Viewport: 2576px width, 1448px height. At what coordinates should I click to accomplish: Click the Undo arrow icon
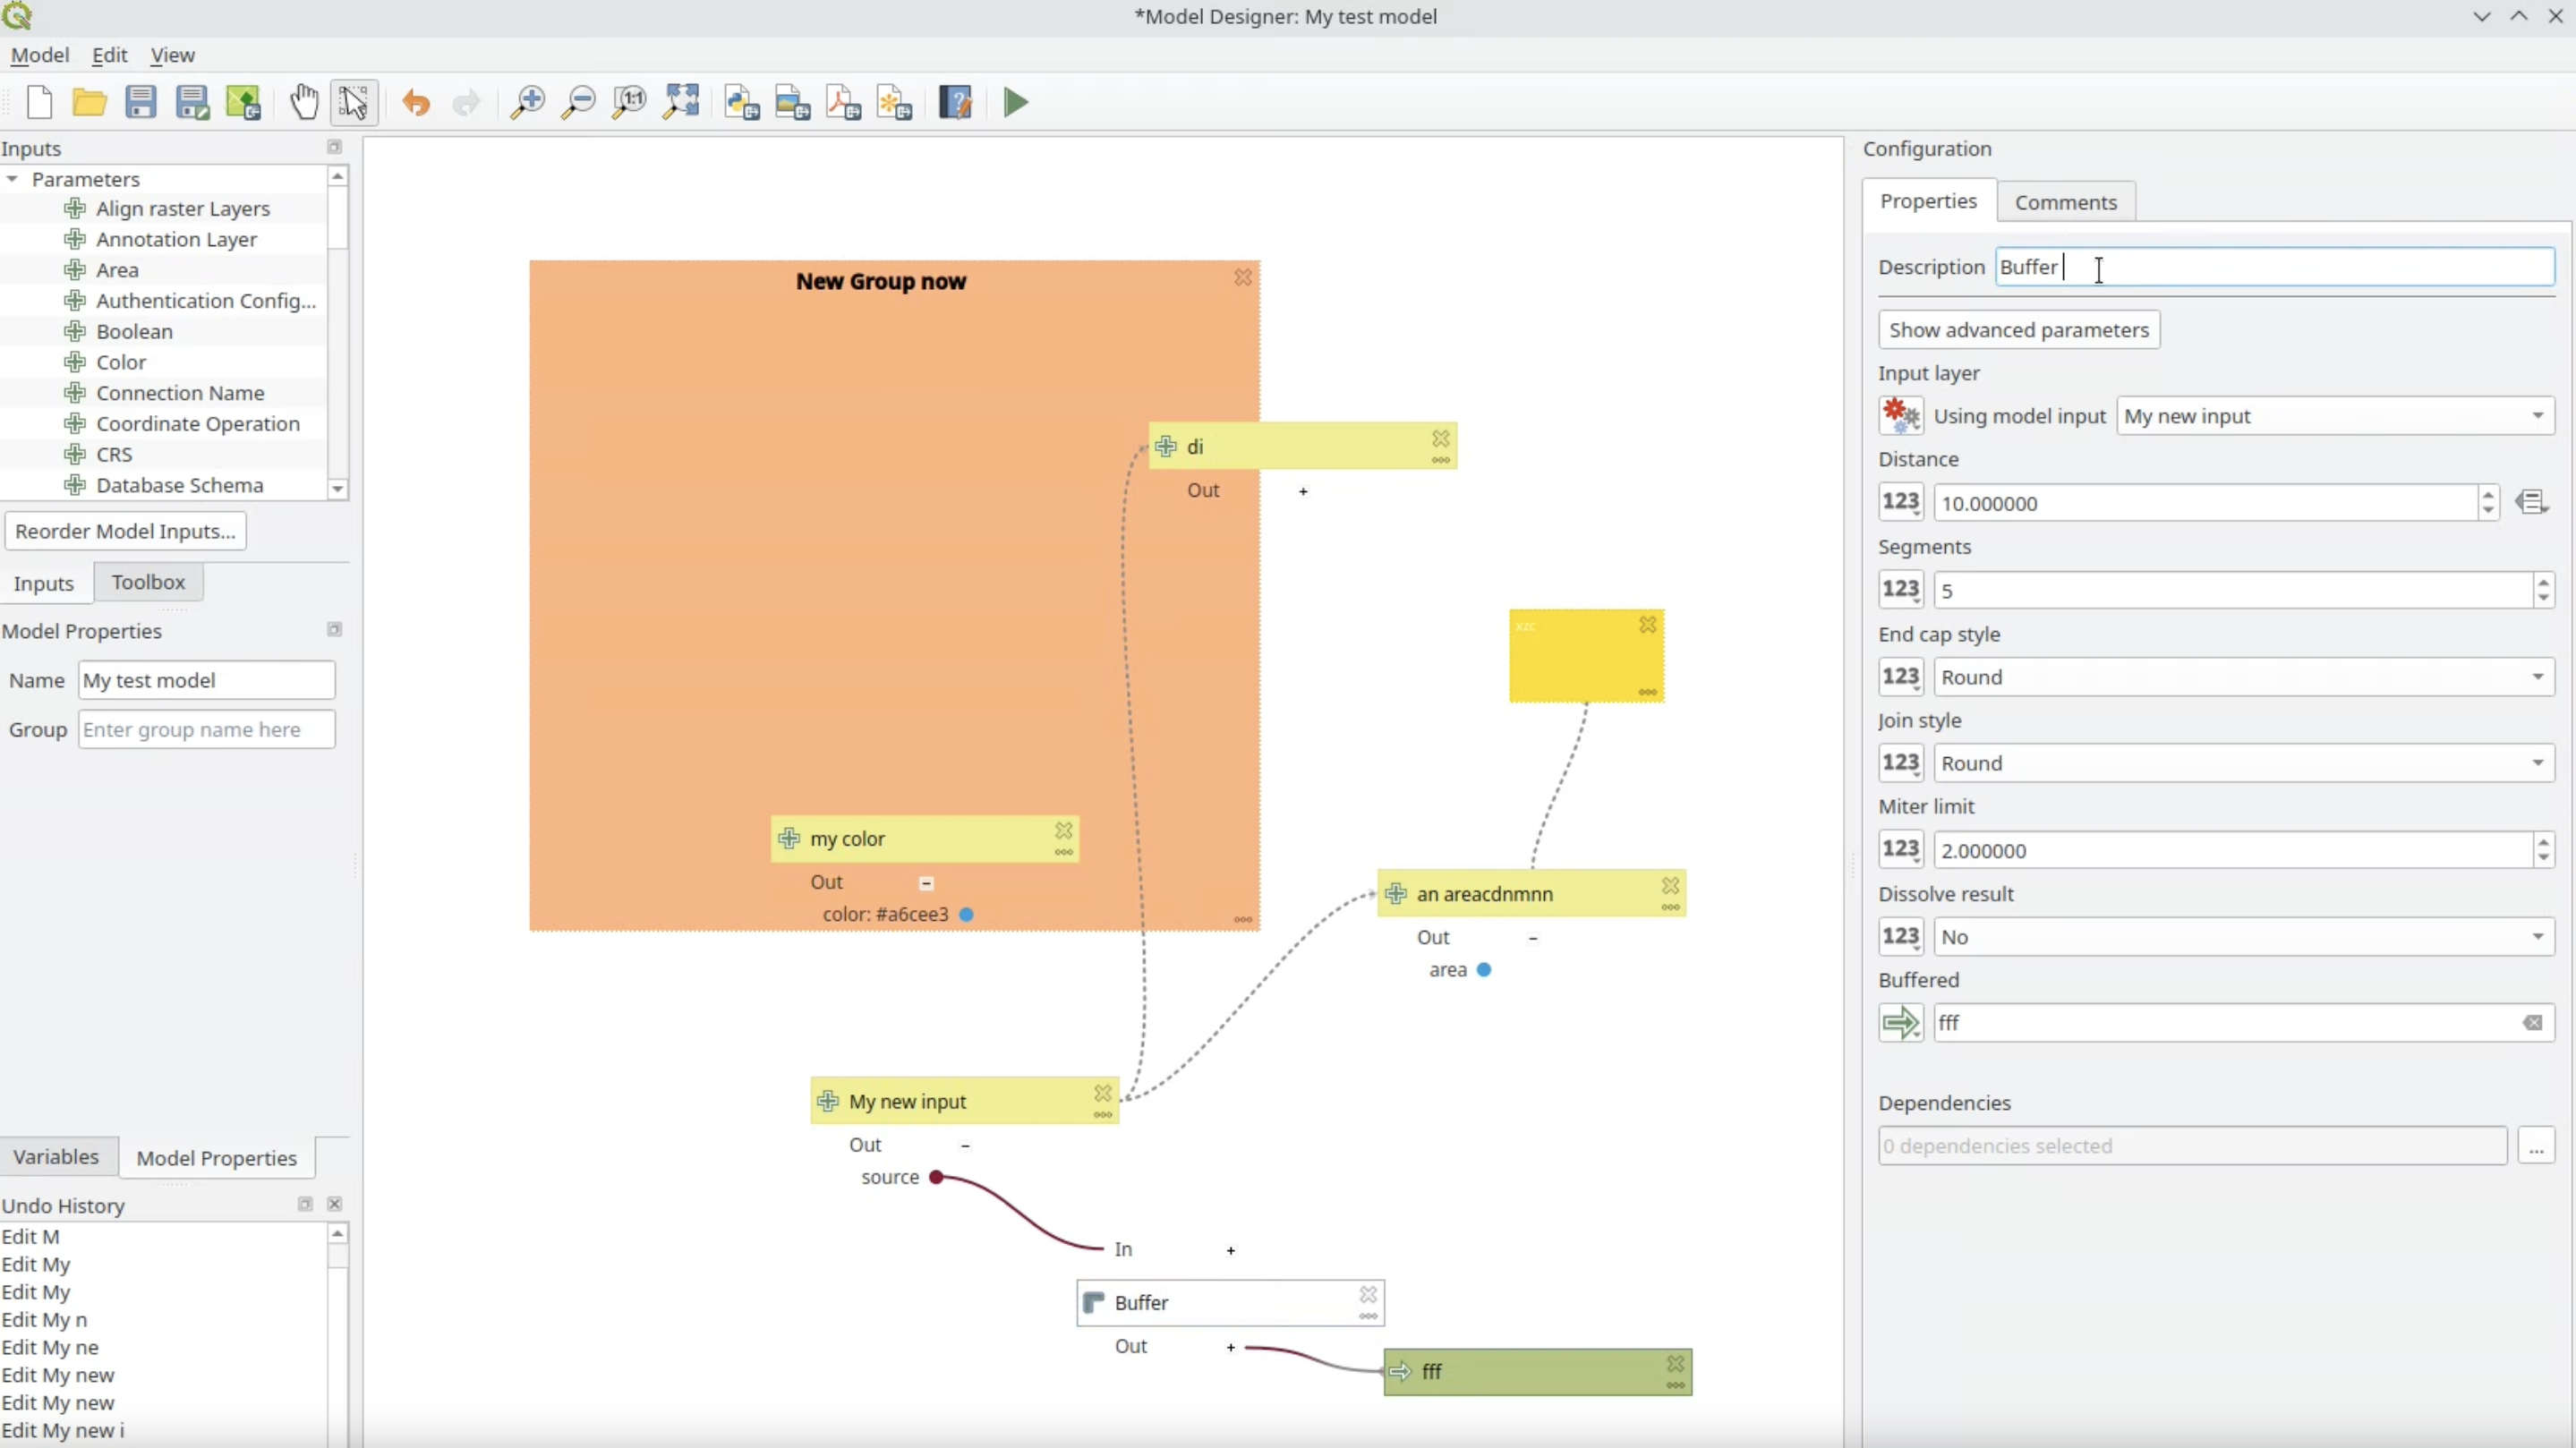coord(415,102)
